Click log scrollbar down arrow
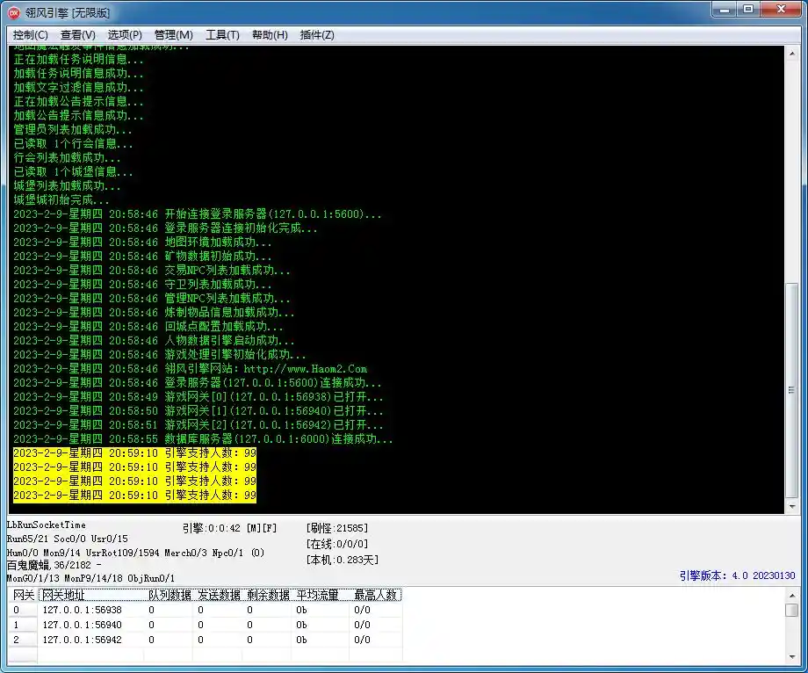This screenshot has width=808, height=673. pos(792,507)
